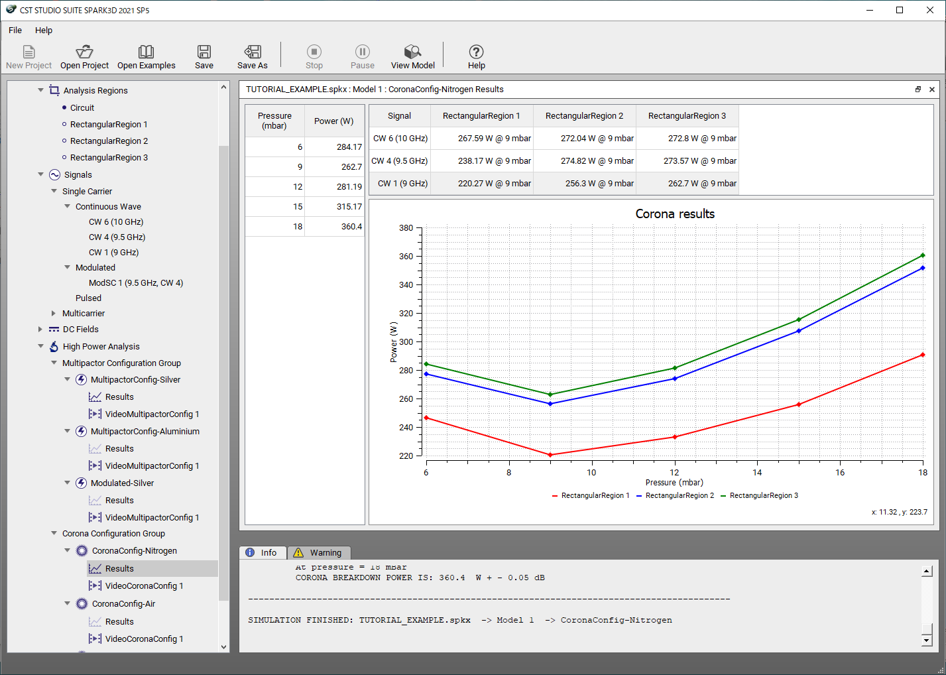Collapse the Signals tree node

[40, 174]
